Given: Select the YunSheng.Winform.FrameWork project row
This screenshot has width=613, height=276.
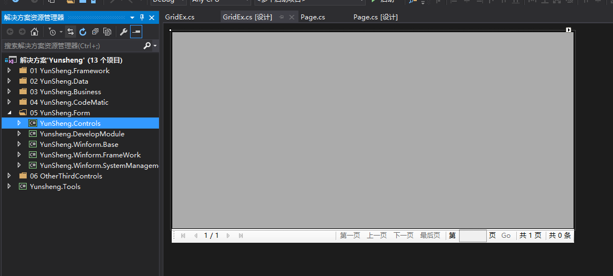Looking at the screenshot, I should 80,155.
